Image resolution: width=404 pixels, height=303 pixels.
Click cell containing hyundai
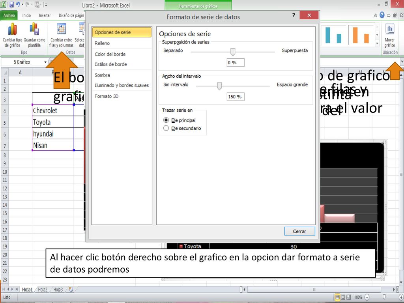(53, 133)
